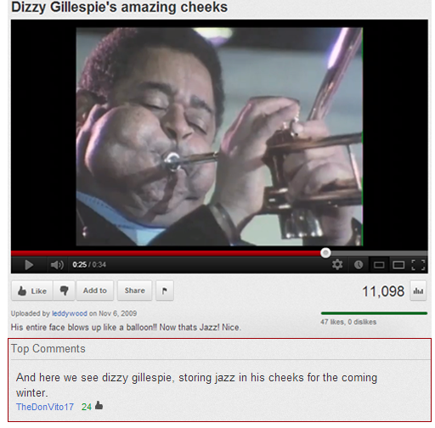Click the video frame of Dizzy Gillespie
435x428 pixels.
219,137
